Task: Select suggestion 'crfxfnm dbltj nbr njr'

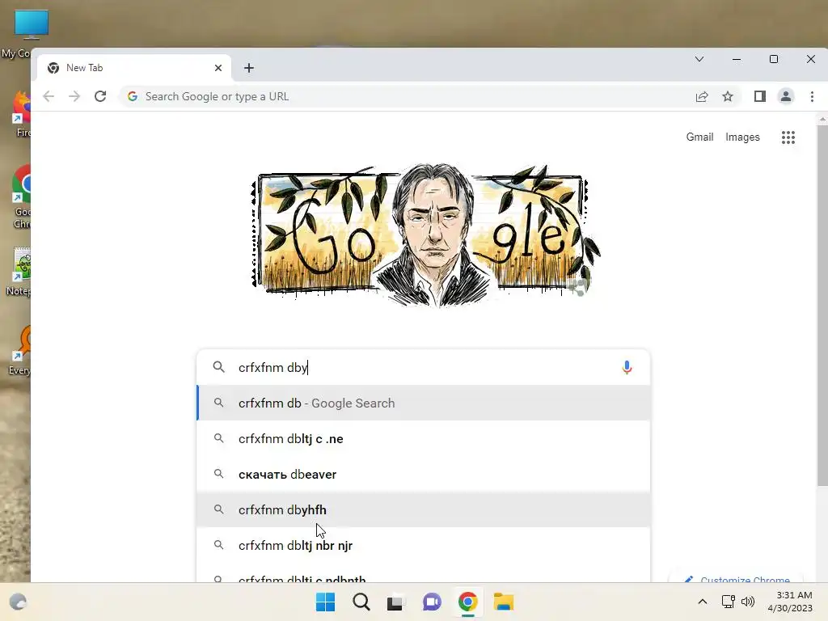Action: click(424, 545)
